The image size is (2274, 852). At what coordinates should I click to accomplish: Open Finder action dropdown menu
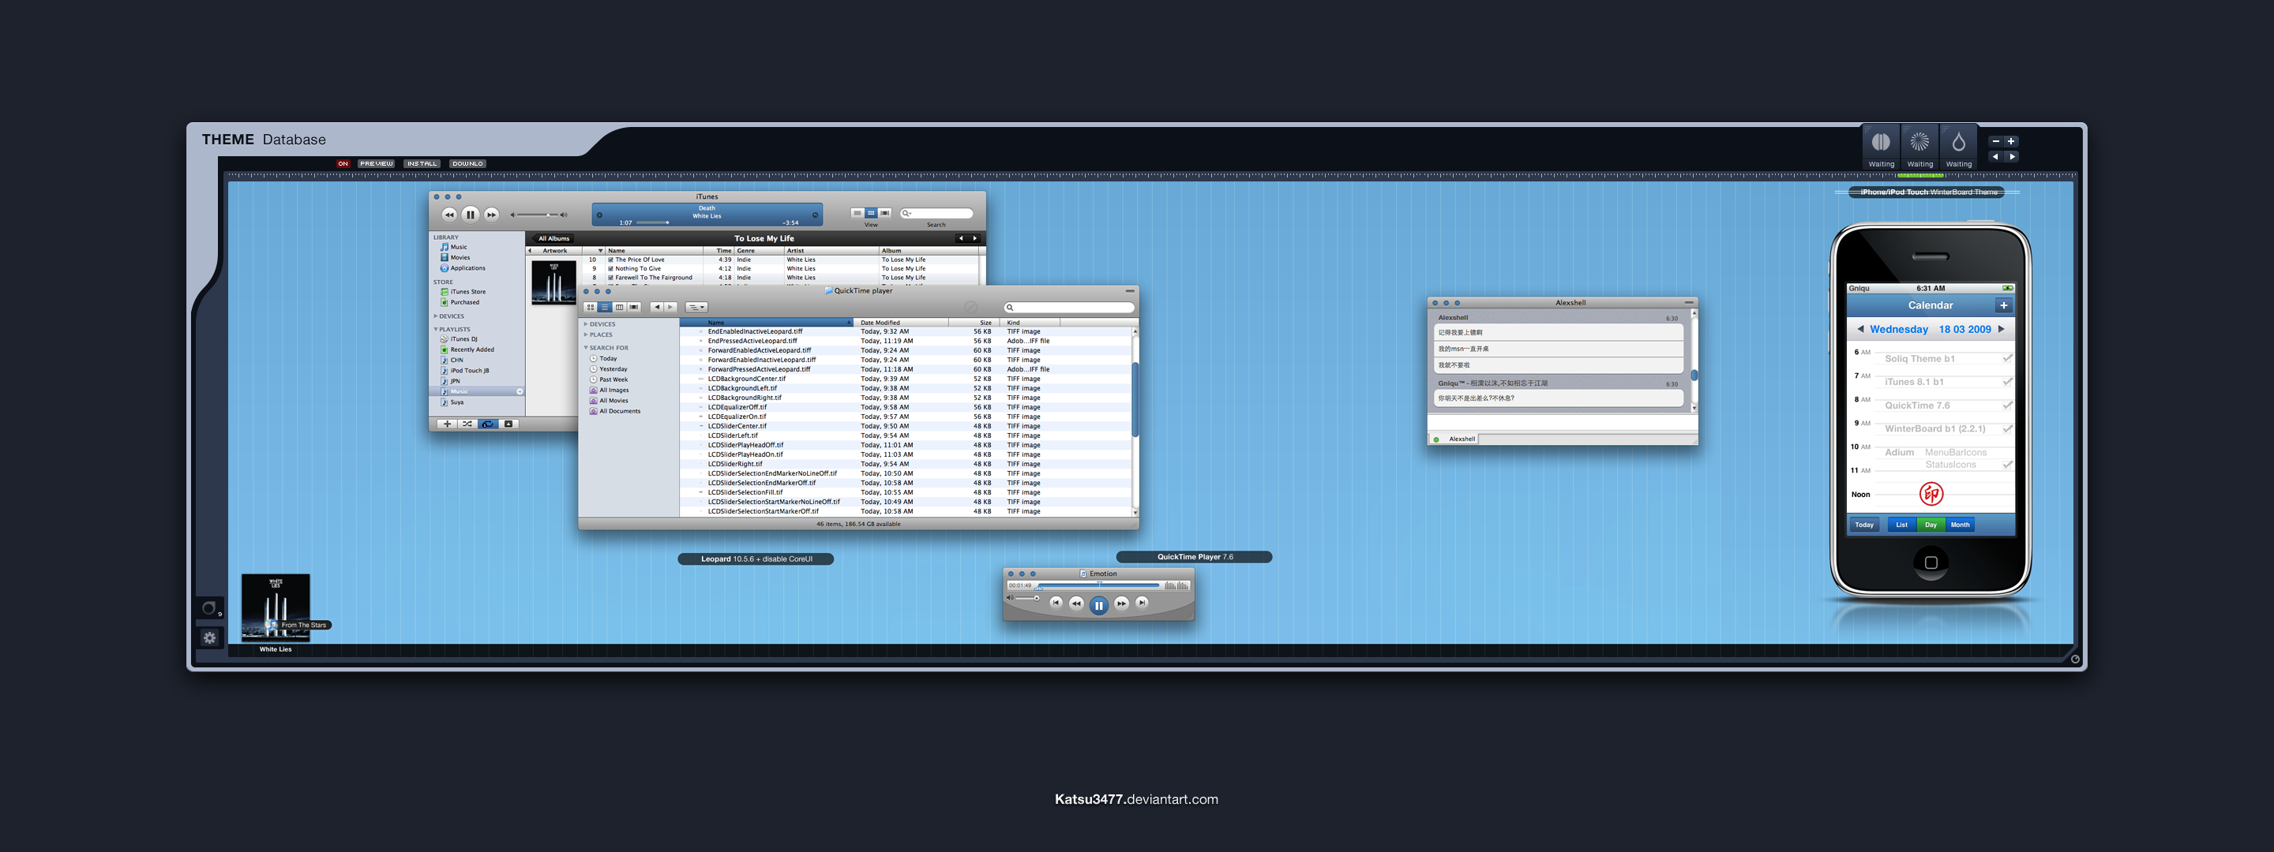(696, 307)
